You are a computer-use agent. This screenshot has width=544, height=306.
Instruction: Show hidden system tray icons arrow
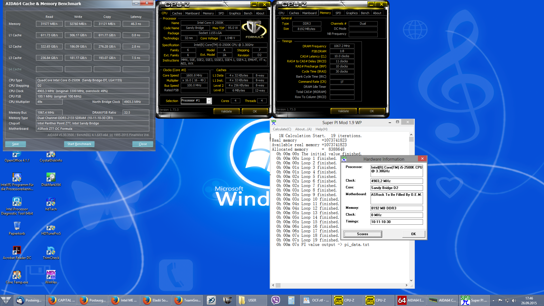pyautogui.click(x=493, y=300)
